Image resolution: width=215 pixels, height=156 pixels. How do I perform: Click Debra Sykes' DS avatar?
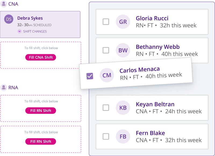pos(9,19)
